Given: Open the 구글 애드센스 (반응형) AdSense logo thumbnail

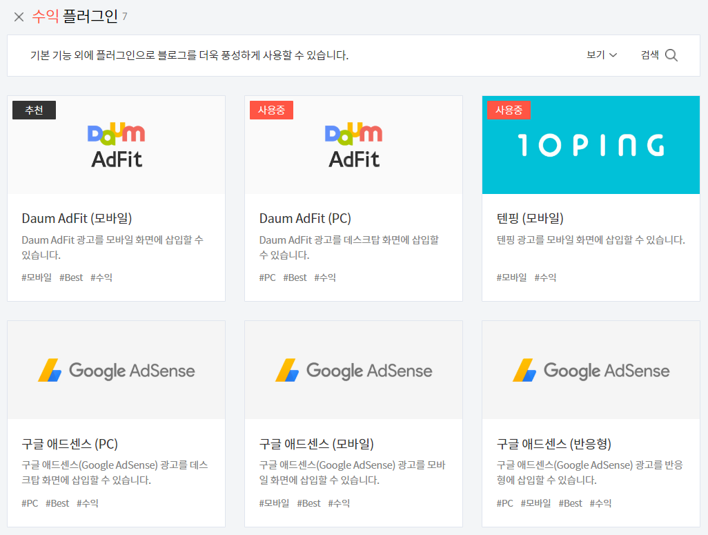Looking at the screenshot, I should coord(591,370).
